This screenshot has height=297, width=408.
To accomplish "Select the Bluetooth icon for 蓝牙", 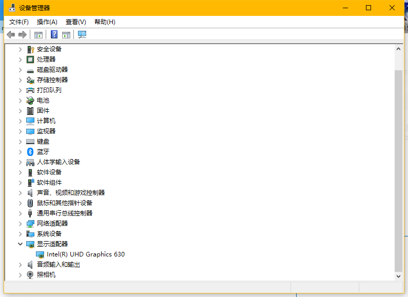I will pos(30,152).
